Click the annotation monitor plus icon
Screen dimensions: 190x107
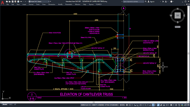(176, 105)
